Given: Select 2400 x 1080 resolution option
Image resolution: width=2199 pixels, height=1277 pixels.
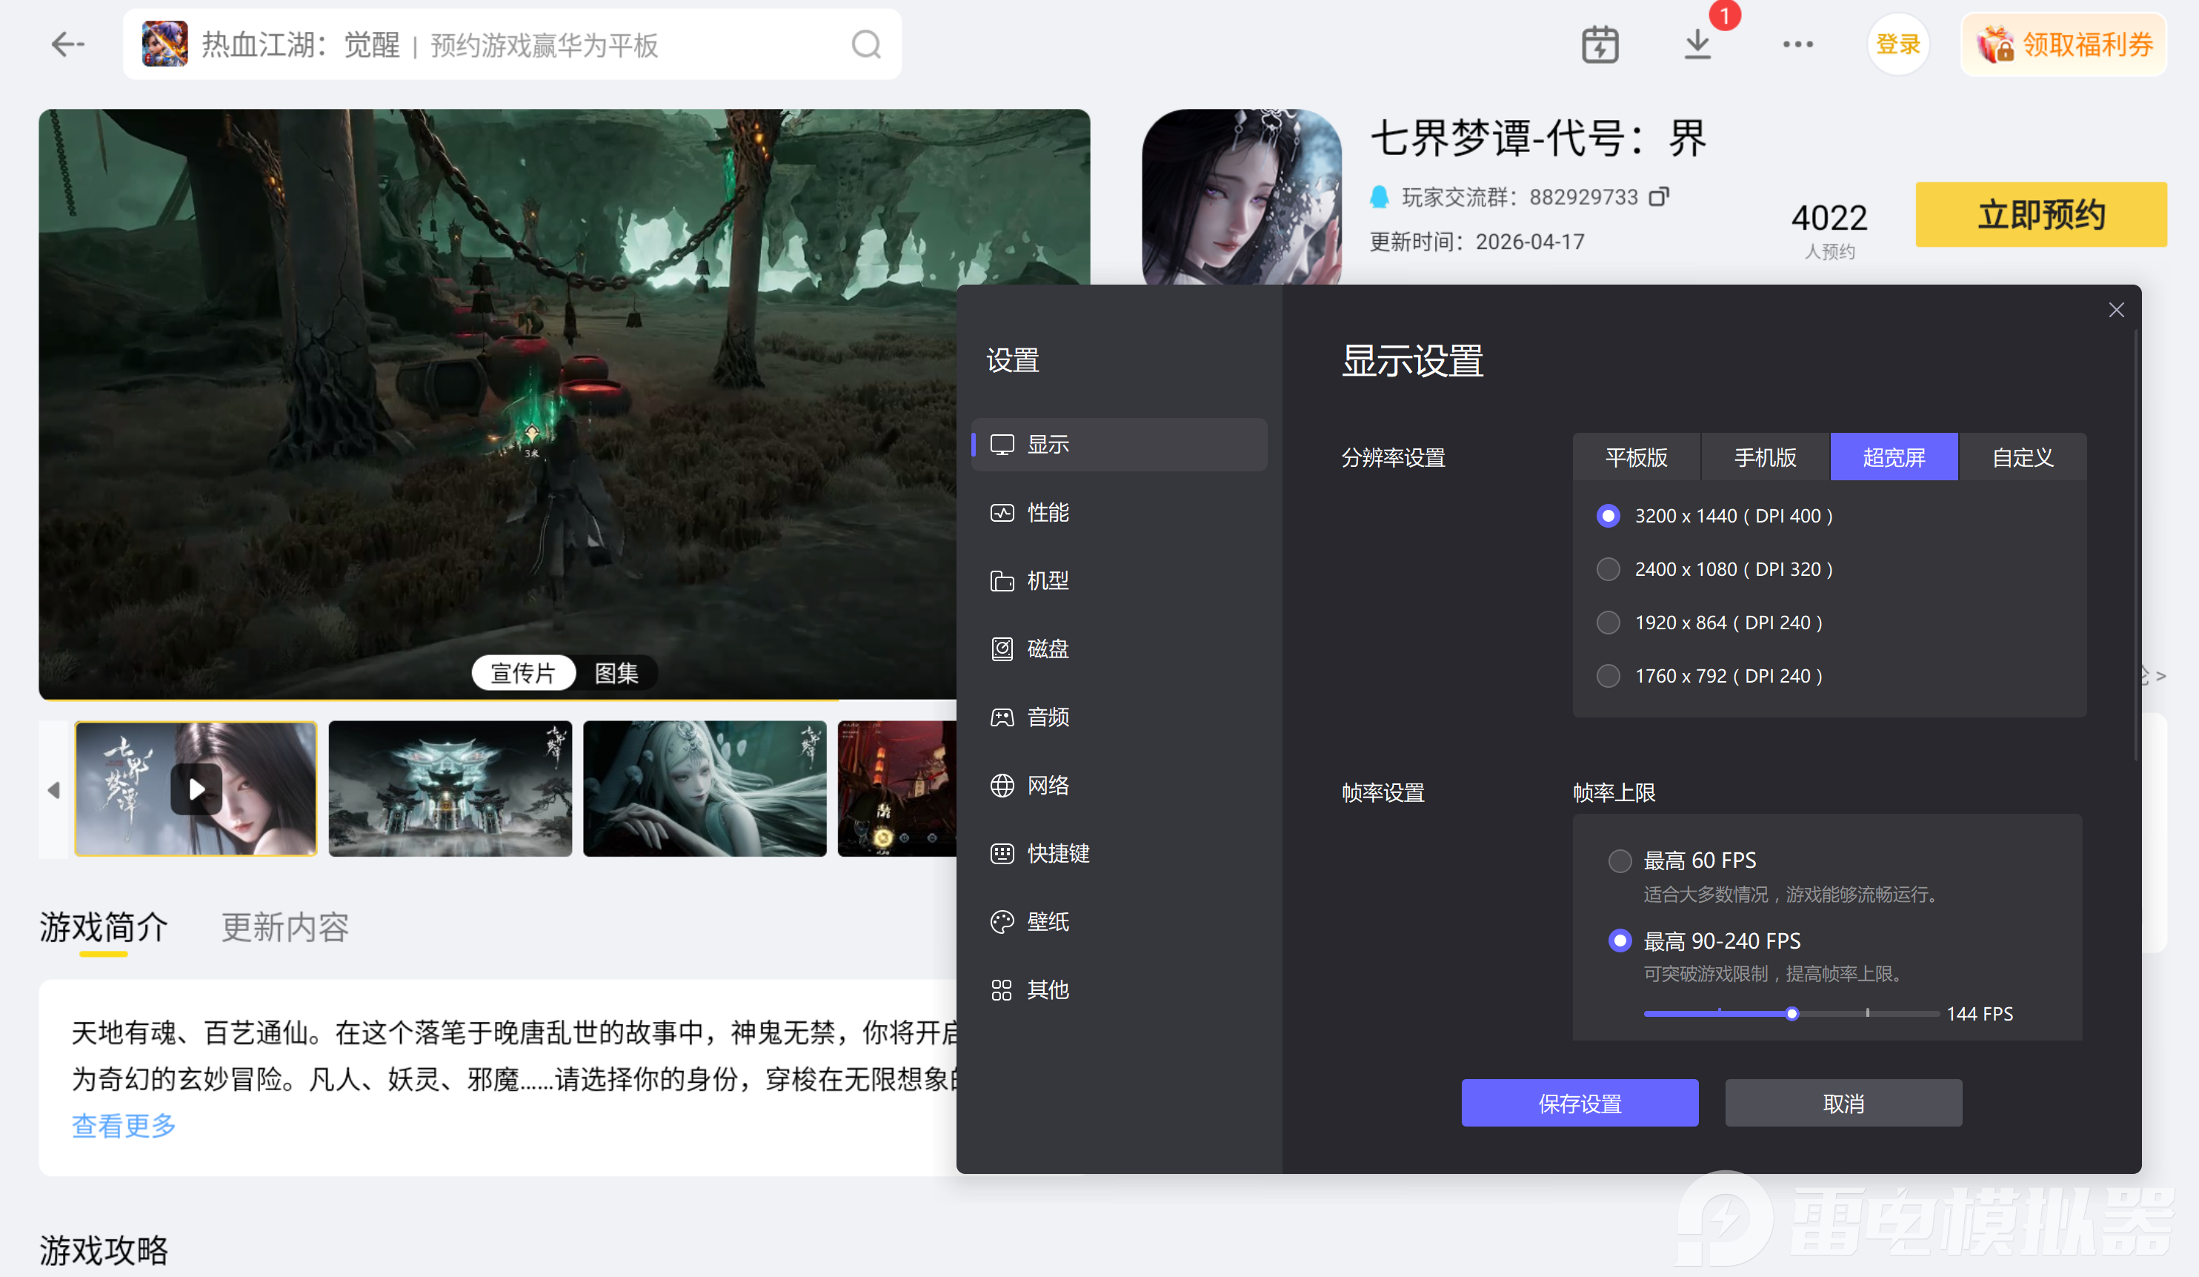Looking at the screenshot, I should tap(1609, 569).
